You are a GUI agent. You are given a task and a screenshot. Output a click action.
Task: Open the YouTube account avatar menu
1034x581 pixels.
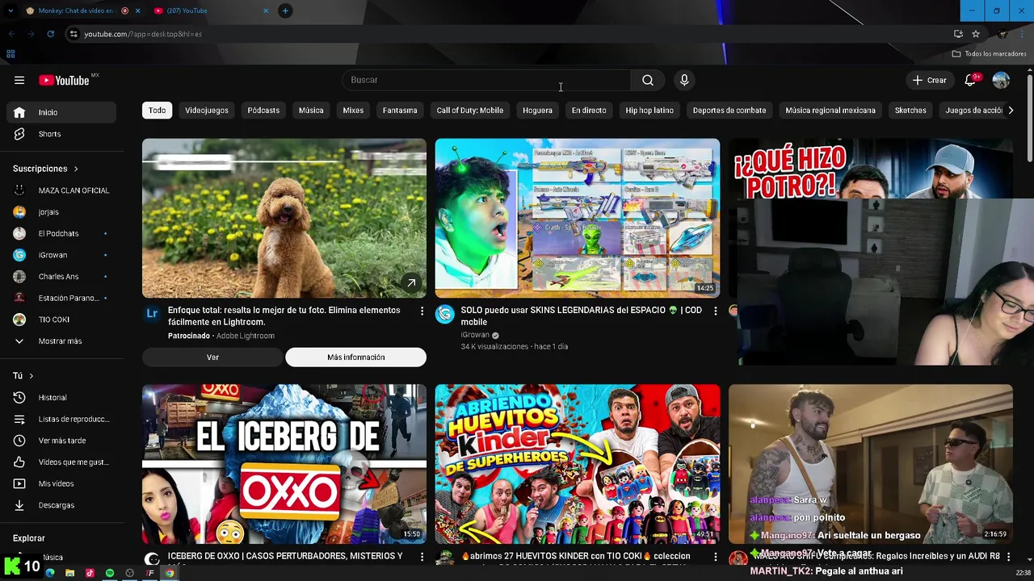point(1001,80)
